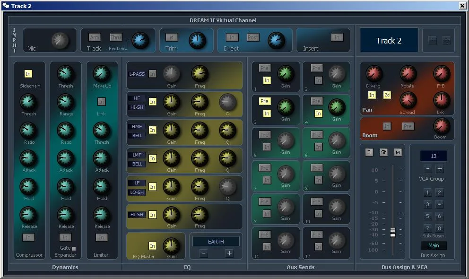Click the EQ Master Gain knob
Viewport: 469px width, 279px height.
pyautogui.click(x=172, y=246)
